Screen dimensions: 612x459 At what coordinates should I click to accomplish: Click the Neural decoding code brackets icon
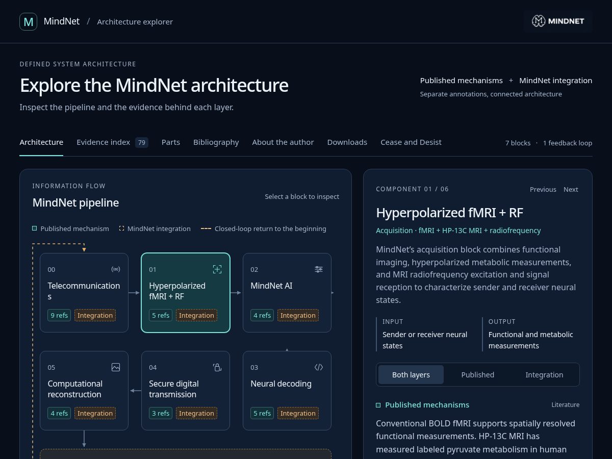[x=319, y=367]
